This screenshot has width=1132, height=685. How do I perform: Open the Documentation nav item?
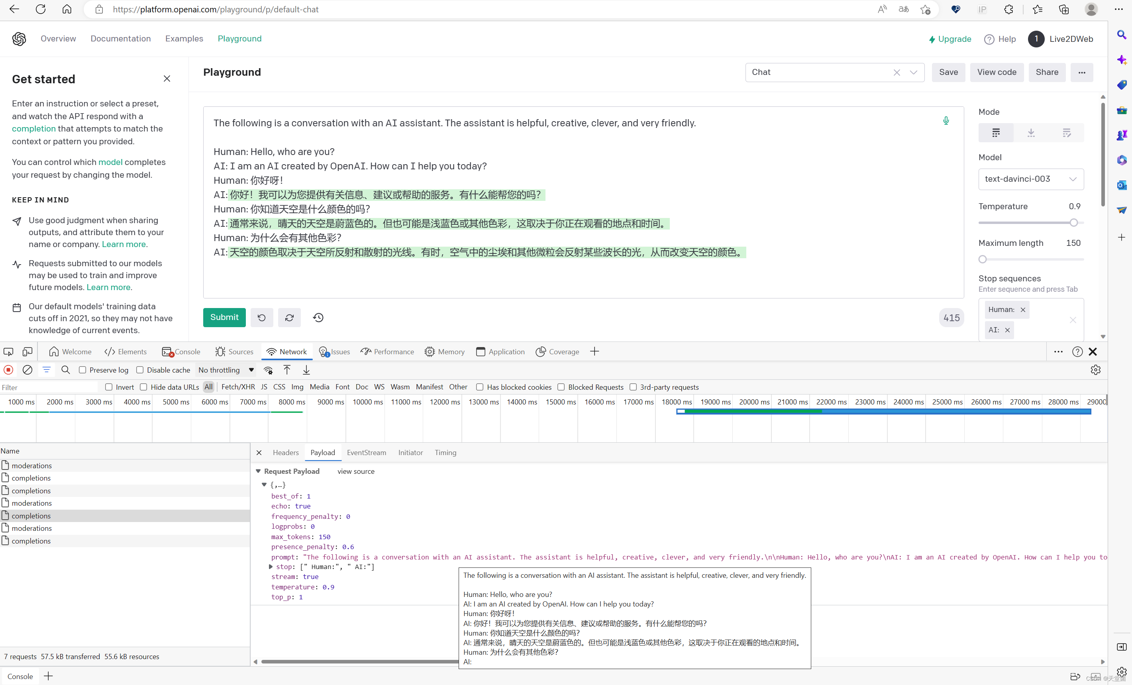120,39
